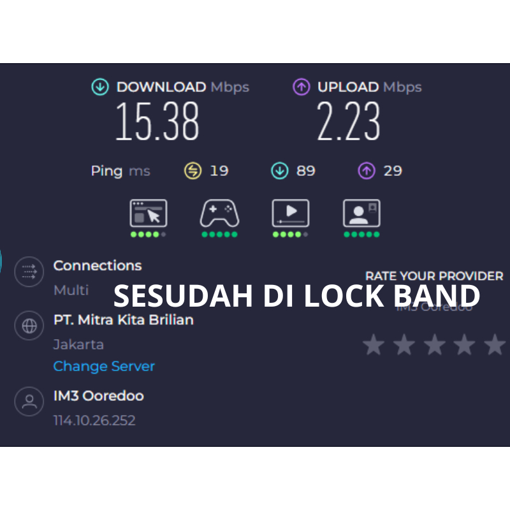
Task: Click the 15.38 download speed result
Action: [157, 122]
